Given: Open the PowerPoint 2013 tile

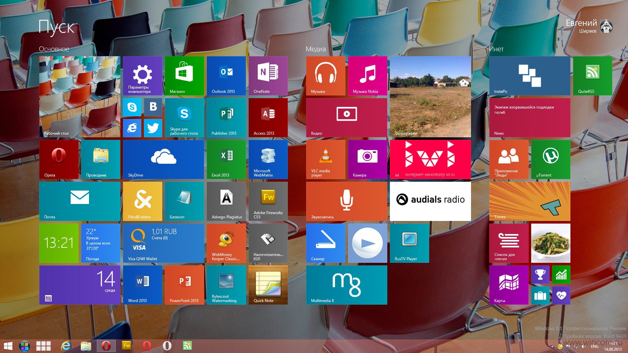Looking at the screenshot, I should click(184, 285).
